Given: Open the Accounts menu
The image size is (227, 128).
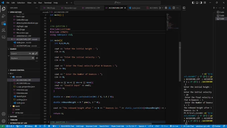Looking at the screenshot, I should 3,114.
